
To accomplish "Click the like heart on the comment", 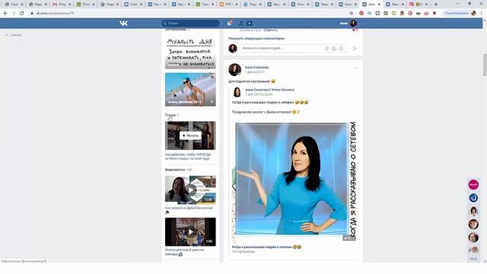I will 355,30.
